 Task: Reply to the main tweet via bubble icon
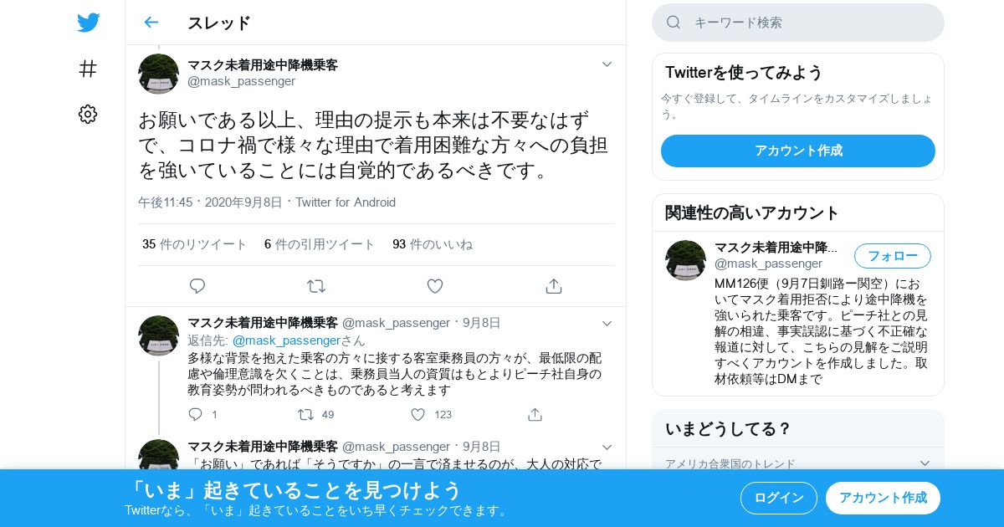coord(197,286)
